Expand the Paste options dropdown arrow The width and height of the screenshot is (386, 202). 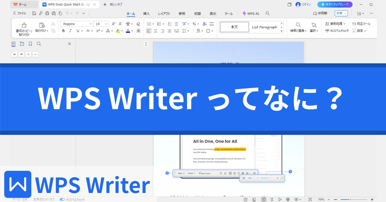[47, 31]
